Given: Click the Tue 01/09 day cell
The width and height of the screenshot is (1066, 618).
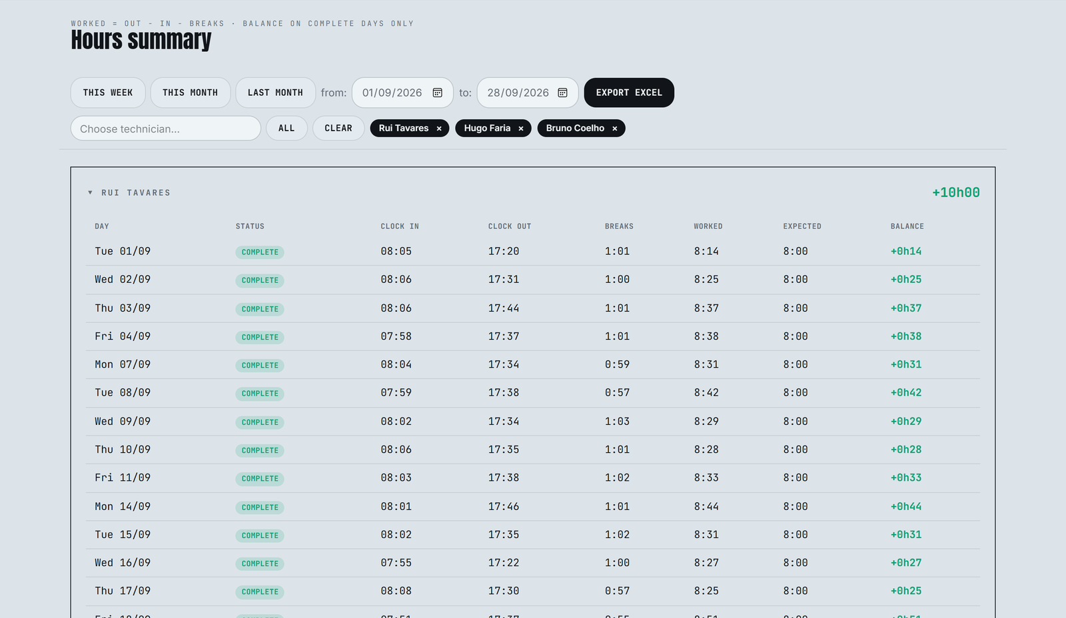Looking at the screenshot, I should pos(123,251).
